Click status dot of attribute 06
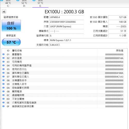The height and width of the screenshot is (129, 129). pyautogui.click(x=4, y=73)
